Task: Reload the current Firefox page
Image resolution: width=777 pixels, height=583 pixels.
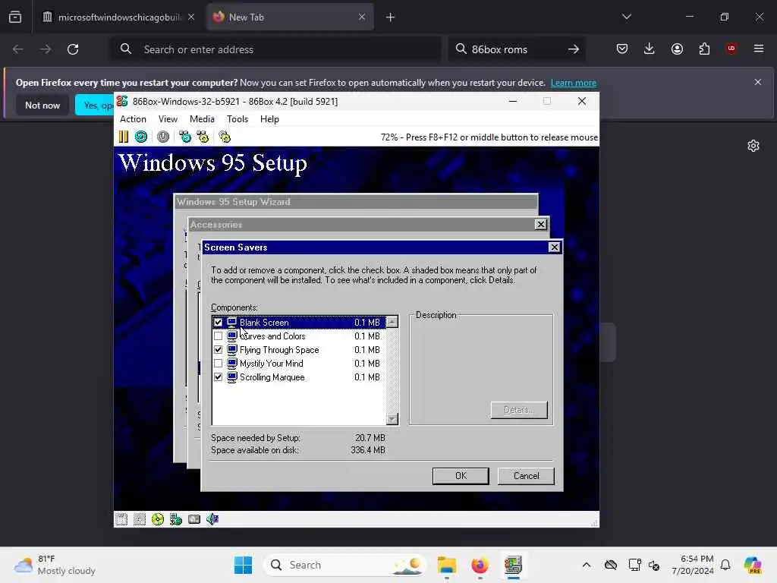Action: (73, 49)
